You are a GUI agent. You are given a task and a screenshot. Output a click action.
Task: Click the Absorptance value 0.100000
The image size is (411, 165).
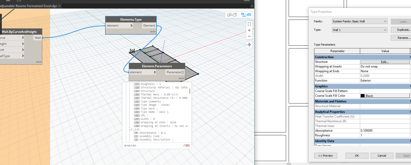pyautogui.click(x=385, y=131)
